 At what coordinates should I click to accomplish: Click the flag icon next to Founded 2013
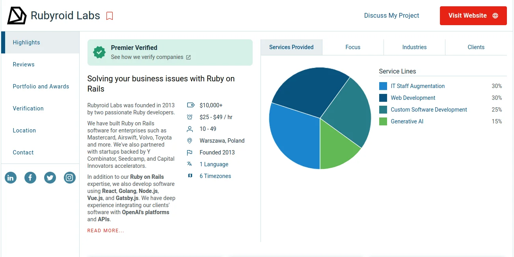(190, 152)
